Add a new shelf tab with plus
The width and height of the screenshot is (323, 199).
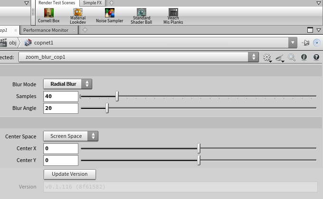tap(112, 3)
